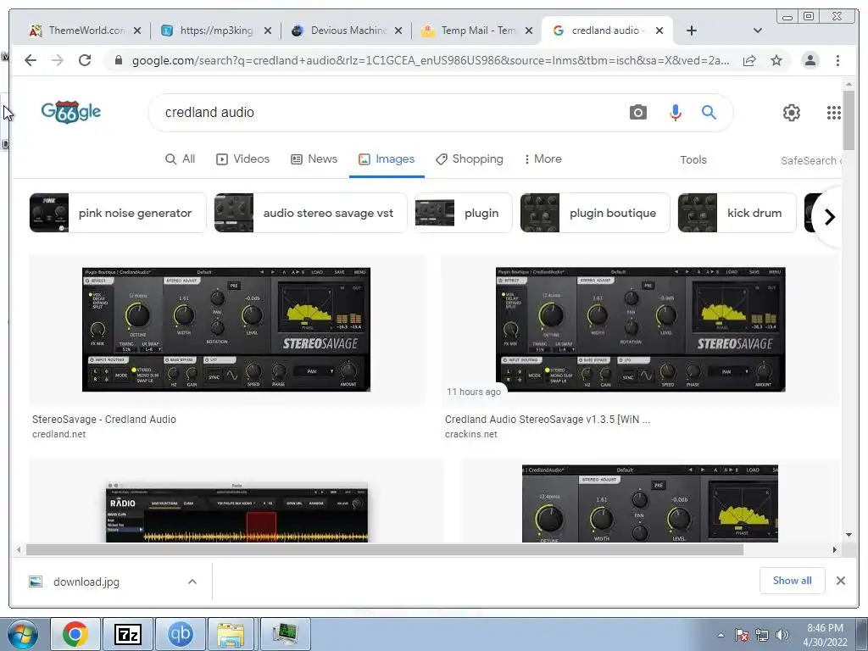Open the 11 hours ago StereoSavage thumbnail
Image resolution: width=868 pixels, height=651 pixels.
coord(641,330)
